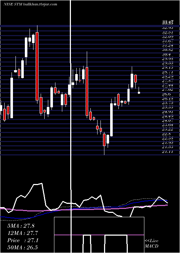
Task: Click the 30.4 price axis label
Action: click(x=166, y=55)
